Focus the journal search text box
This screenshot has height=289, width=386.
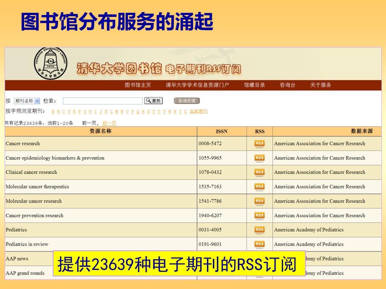pyautogui.click(x=103, y=101)
